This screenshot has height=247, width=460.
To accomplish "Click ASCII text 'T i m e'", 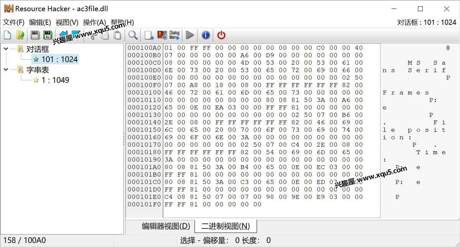I will 431,152.
